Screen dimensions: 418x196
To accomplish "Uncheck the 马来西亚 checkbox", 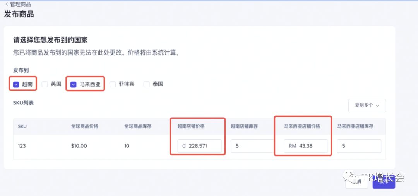I will click(x=73, y=84).
